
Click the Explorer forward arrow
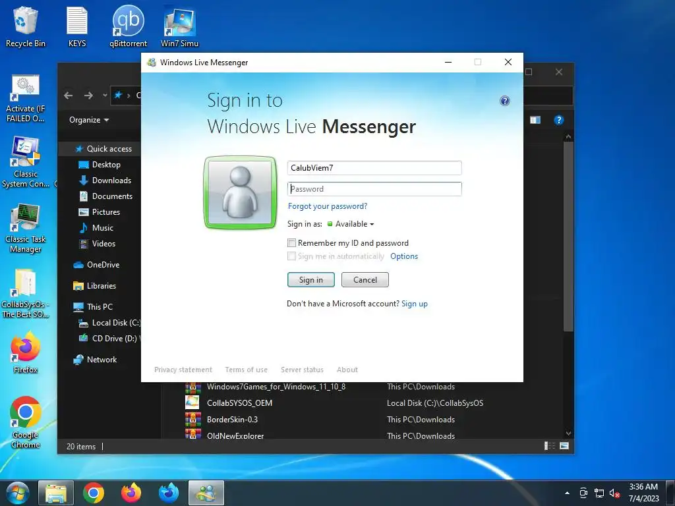(x=88, y=96)
